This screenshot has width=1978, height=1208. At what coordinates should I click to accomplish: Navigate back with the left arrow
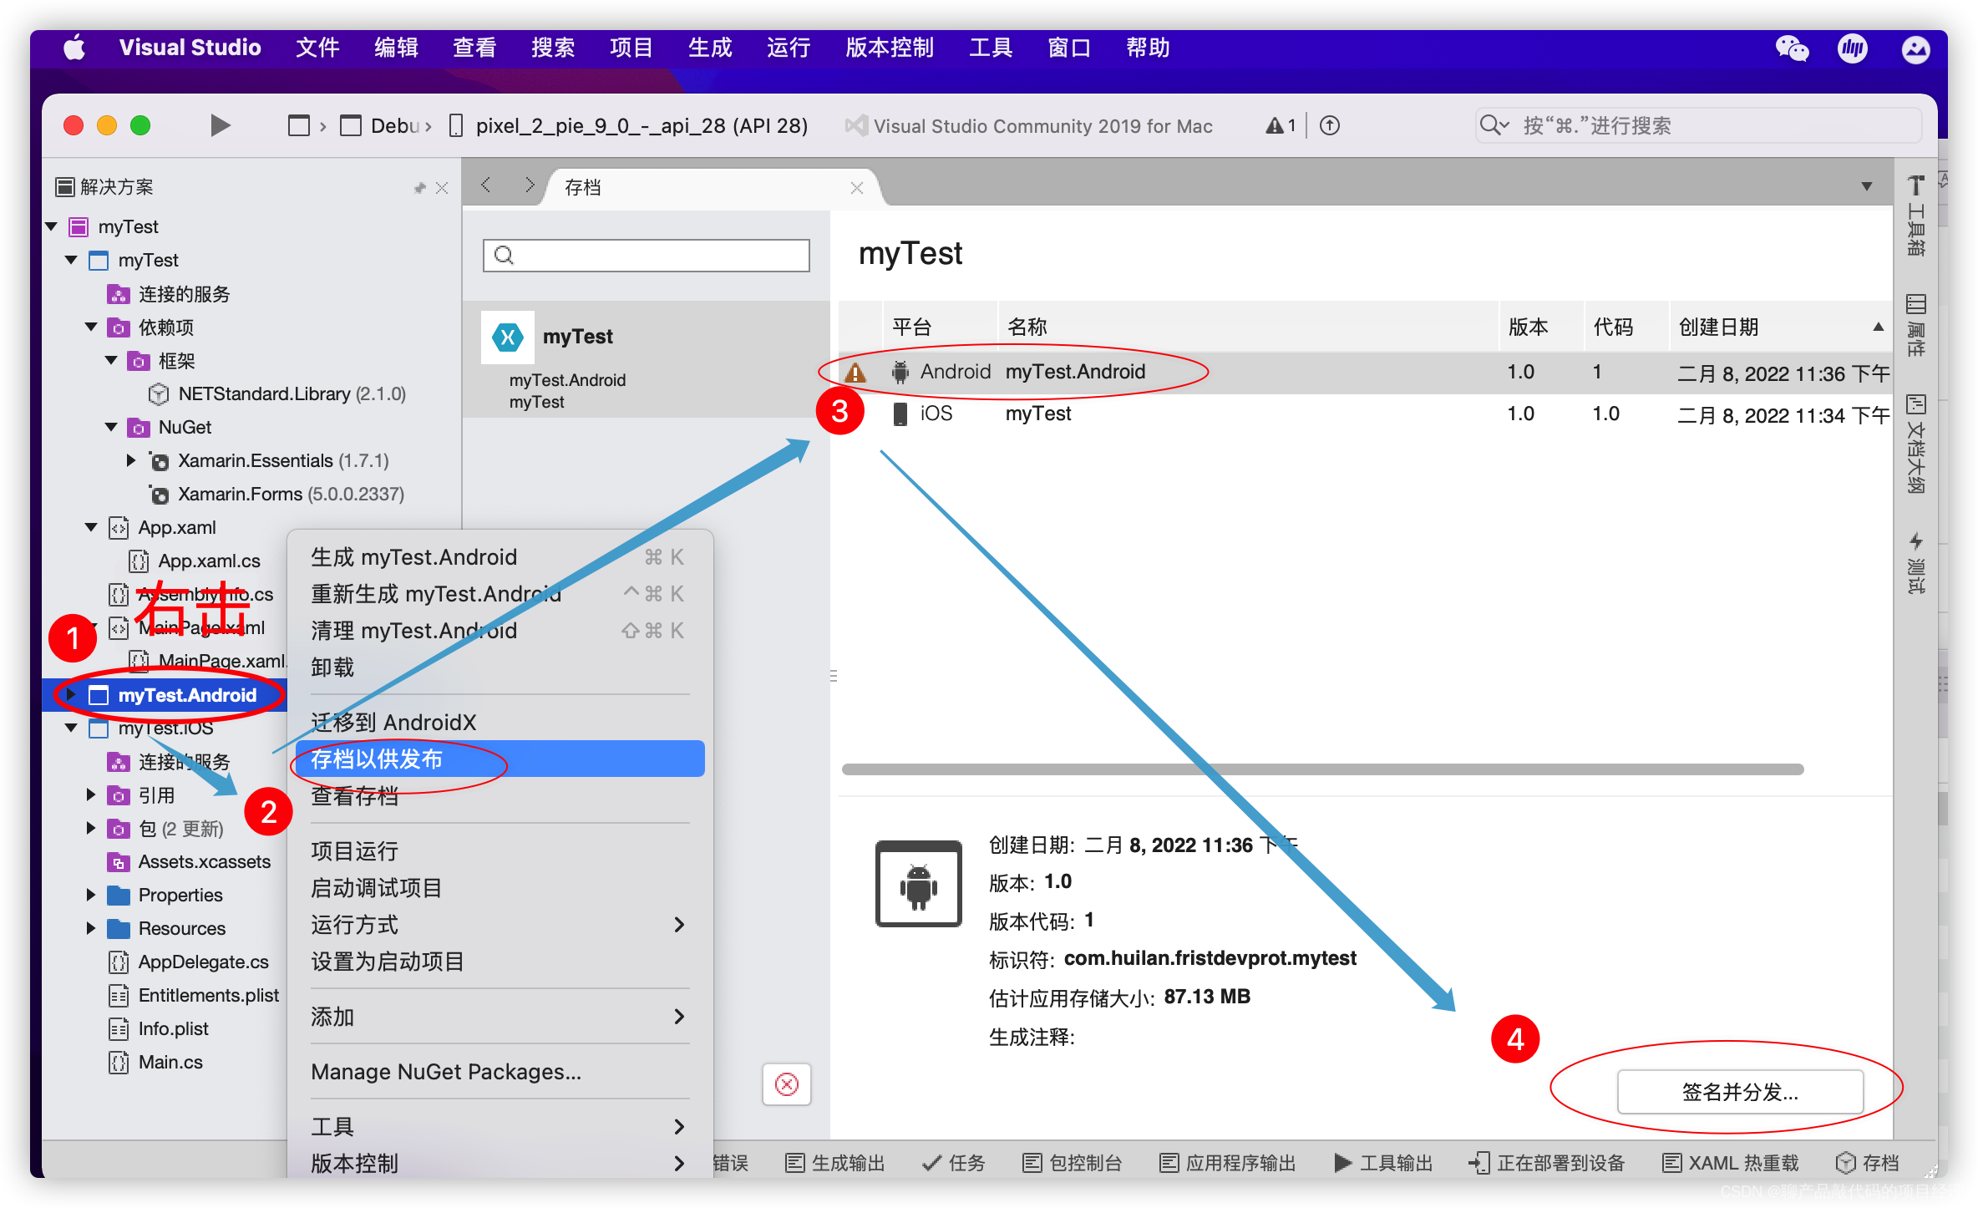(x=487, y=185)
